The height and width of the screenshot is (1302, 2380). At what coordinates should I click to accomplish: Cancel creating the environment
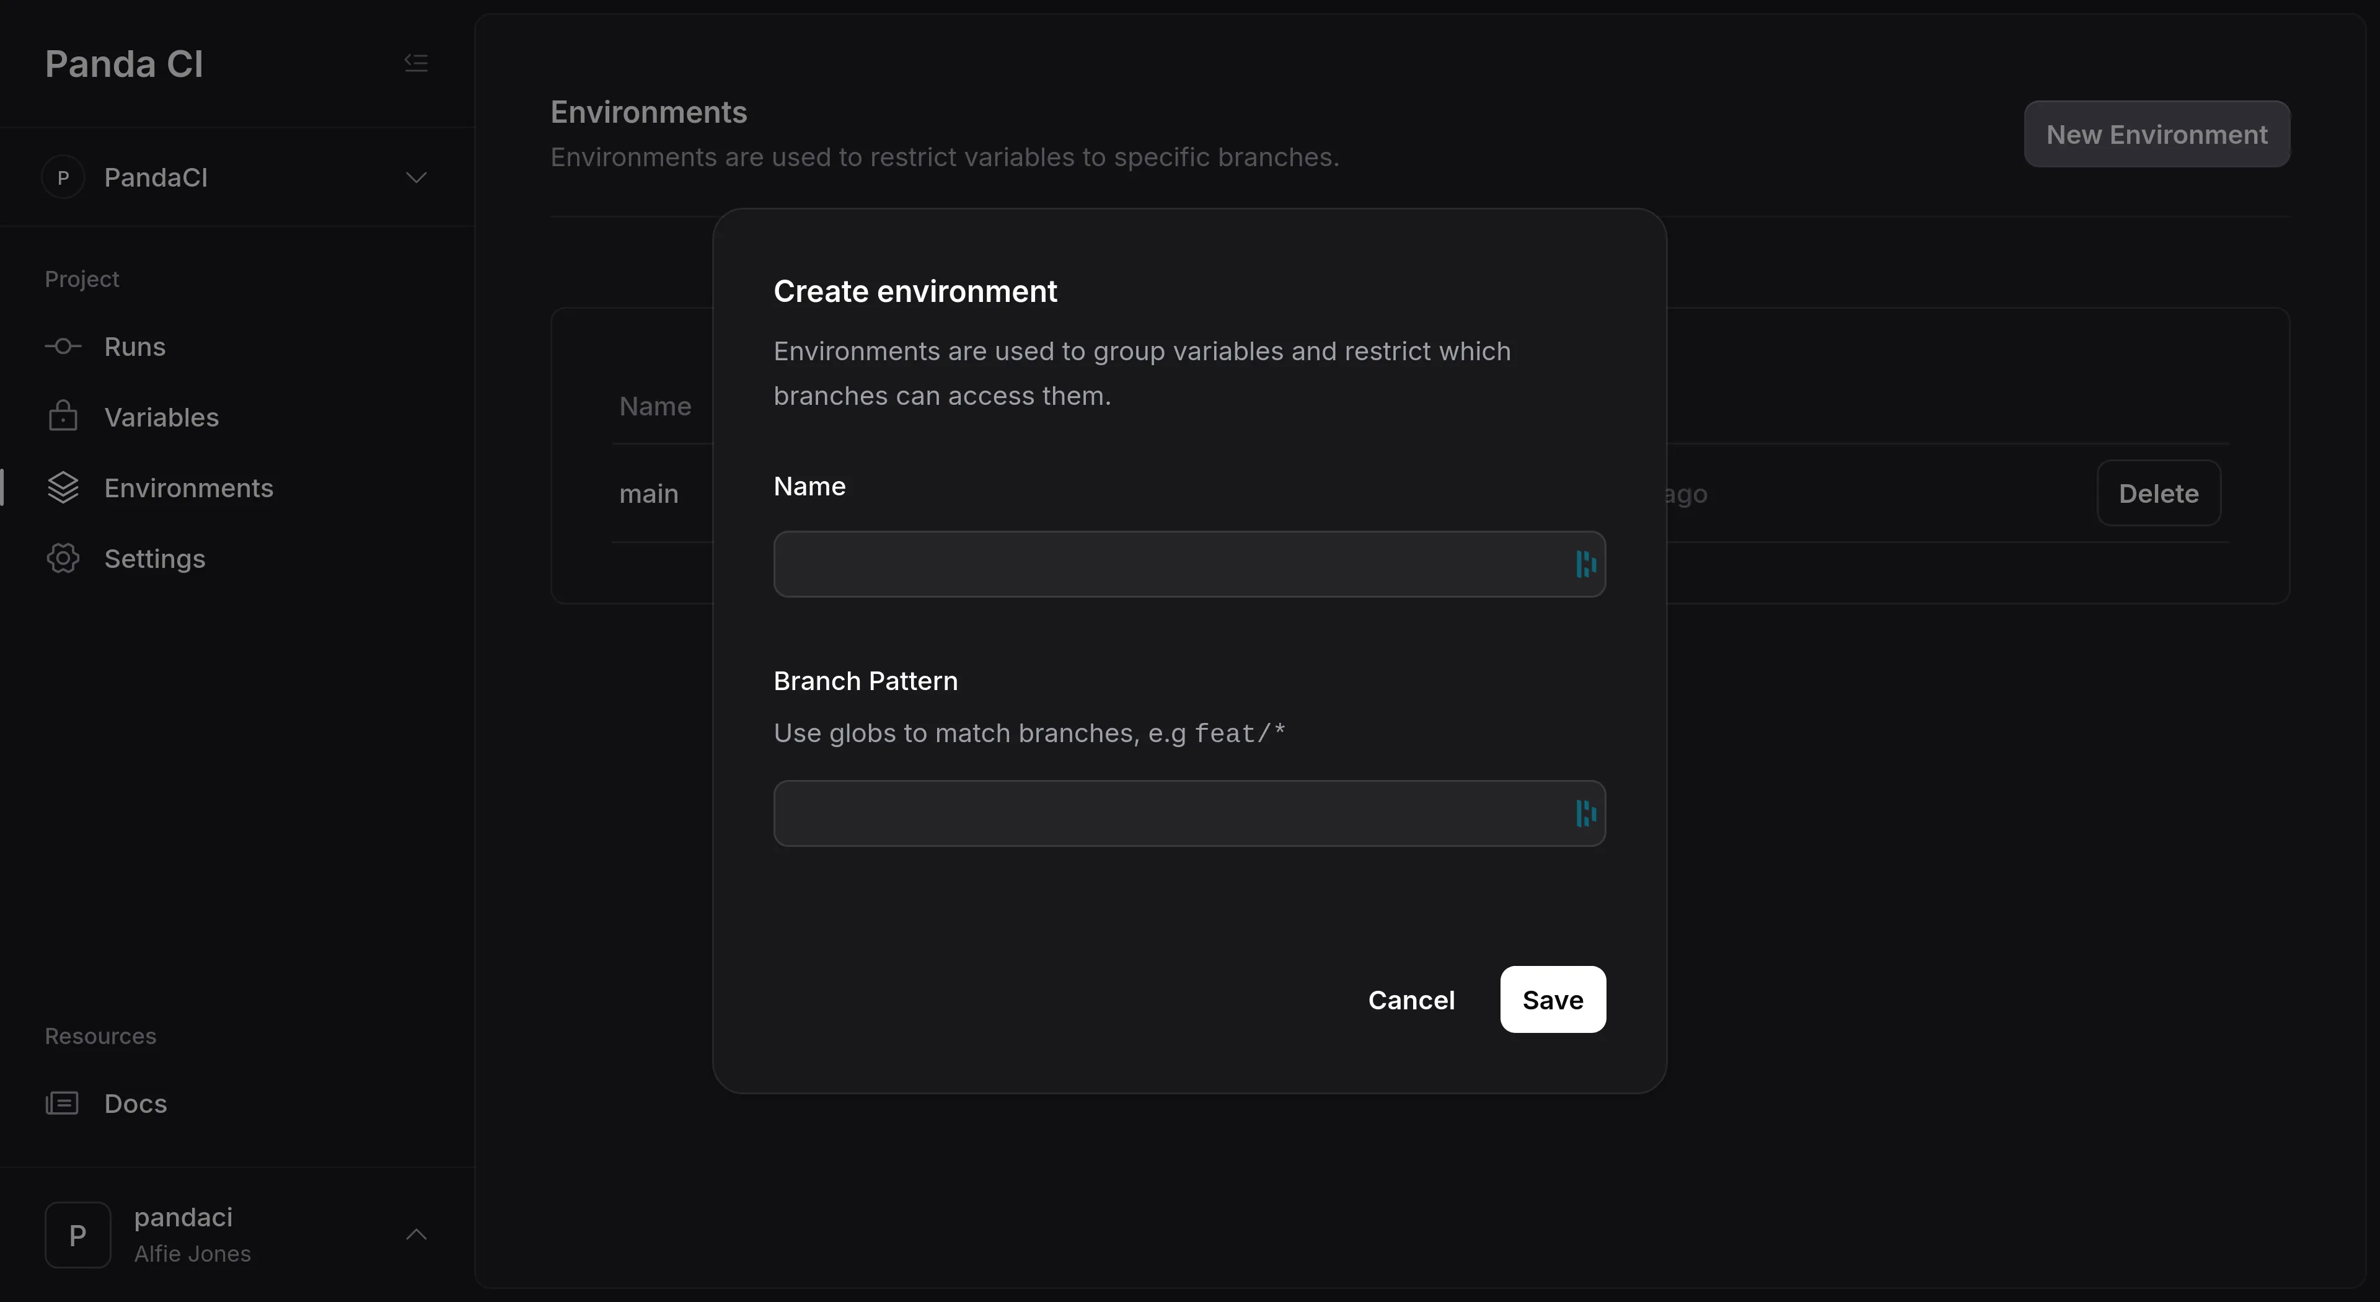(x=1412, y=999)
